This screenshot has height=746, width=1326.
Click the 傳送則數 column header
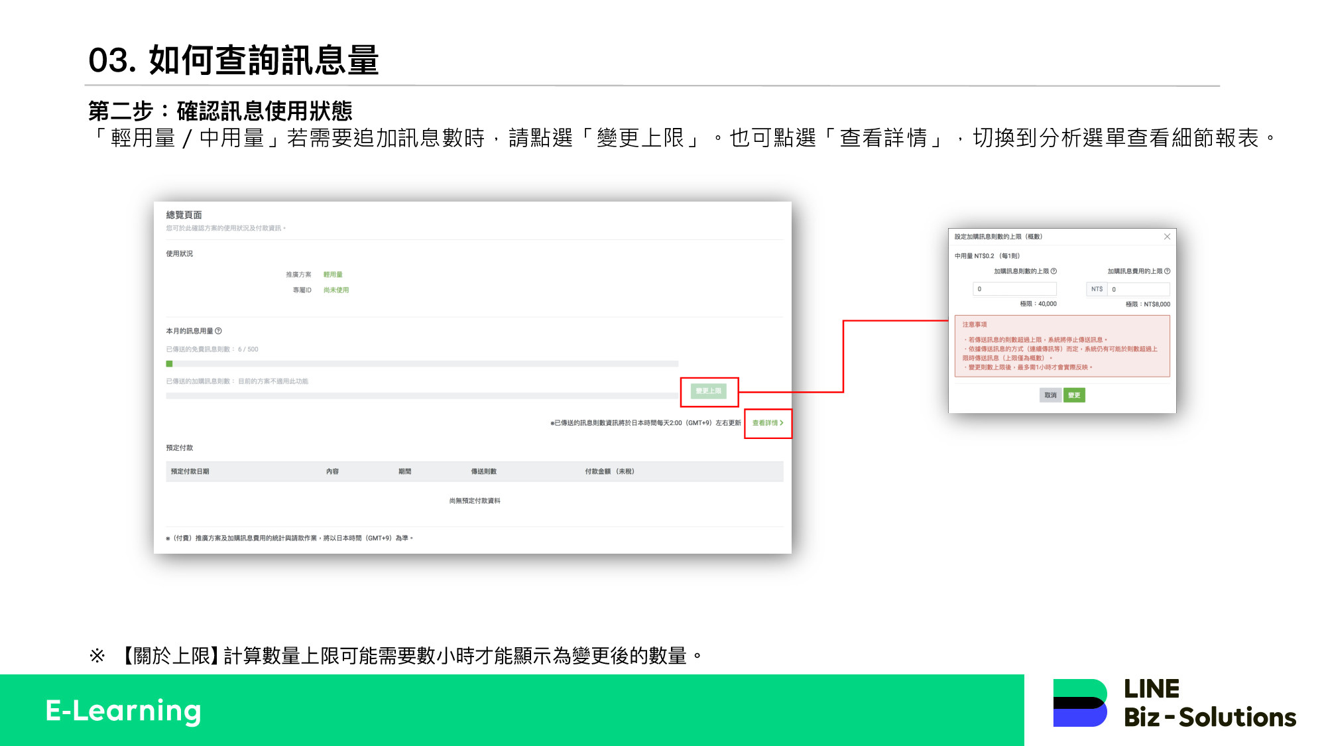coord(483,471)
